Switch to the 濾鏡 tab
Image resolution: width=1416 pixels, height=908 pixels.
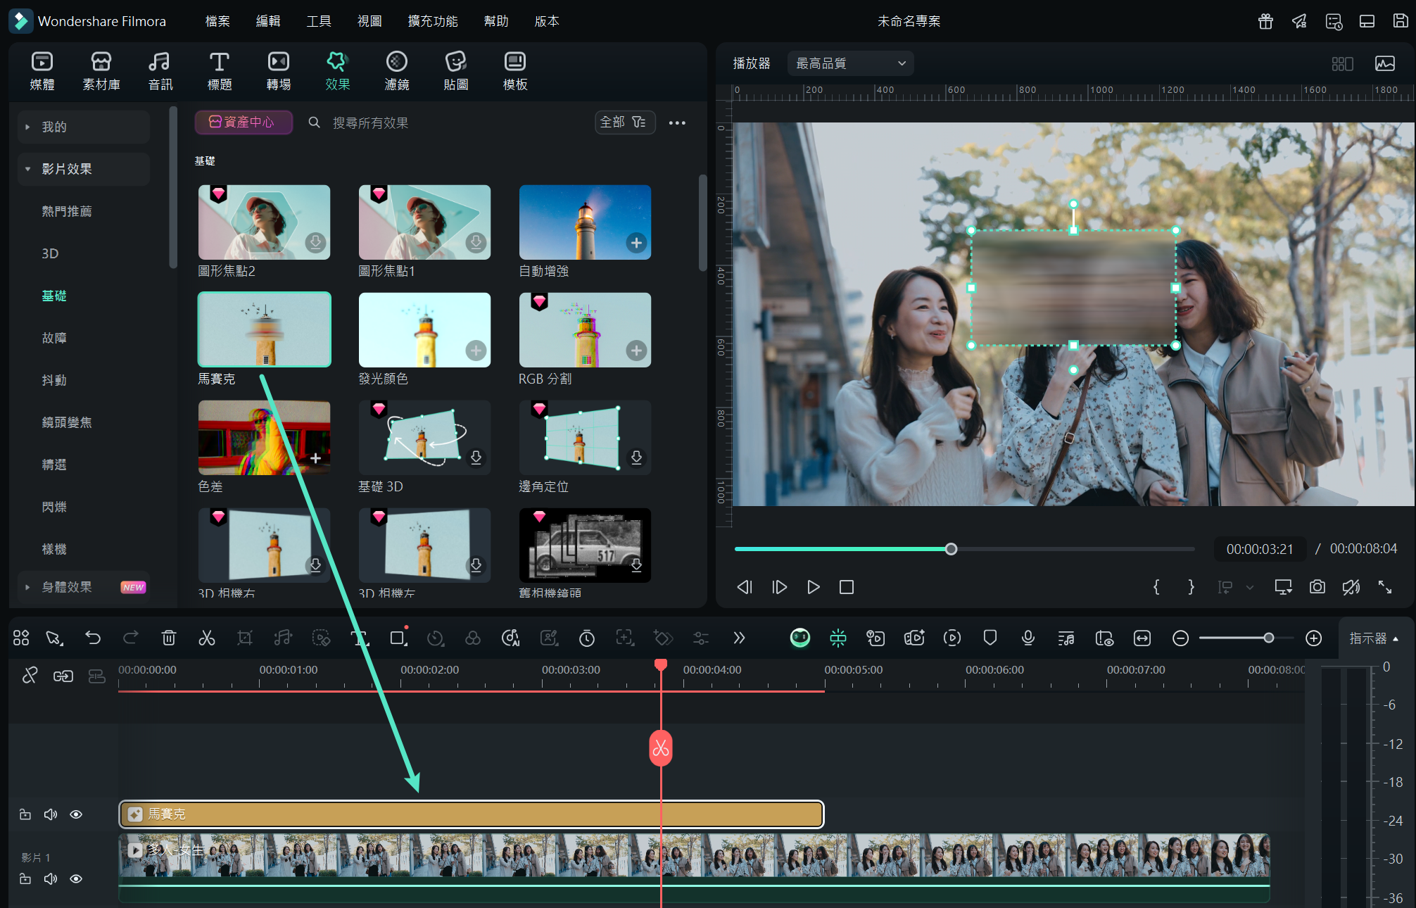pos(396,70)
